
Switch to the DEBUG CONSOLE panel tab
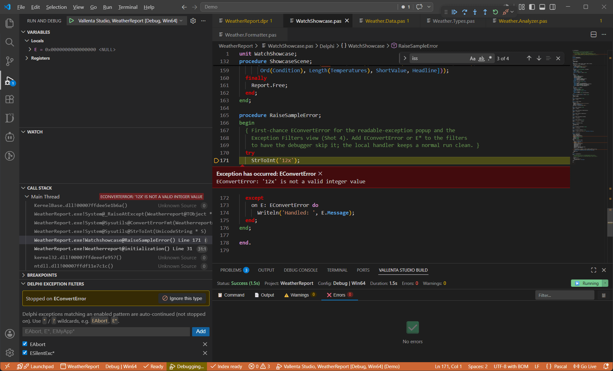point(300,270)
